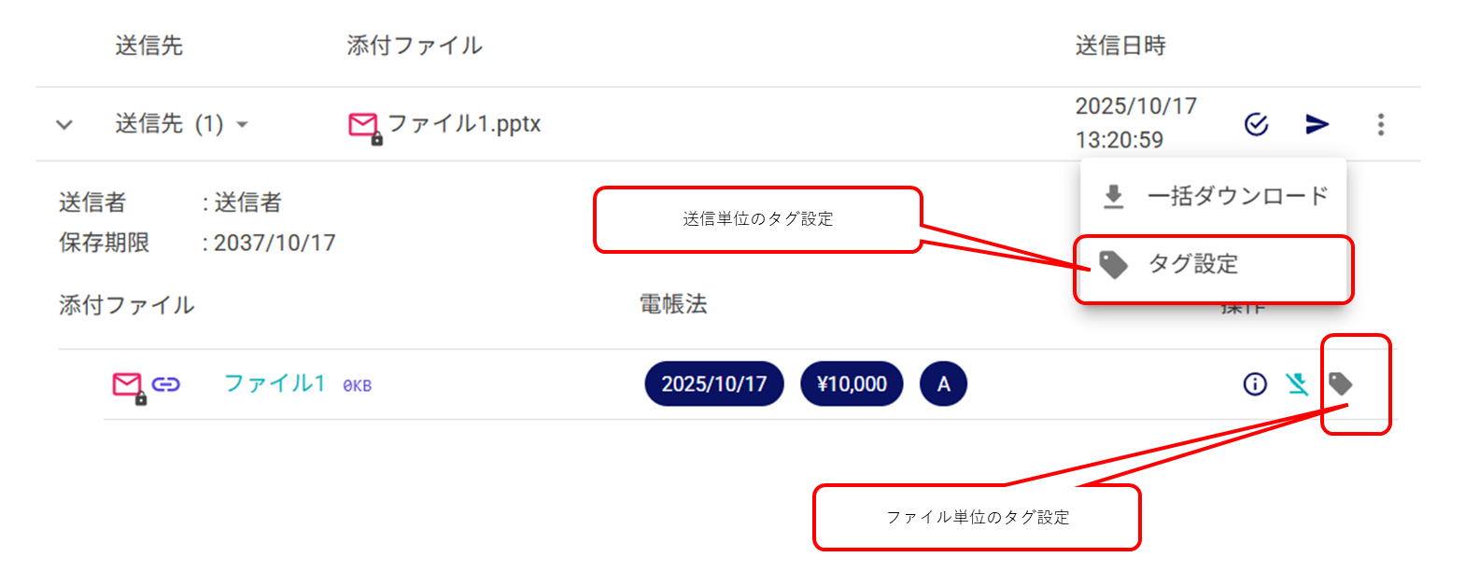Click the send arrow icon

point(1317,124)
